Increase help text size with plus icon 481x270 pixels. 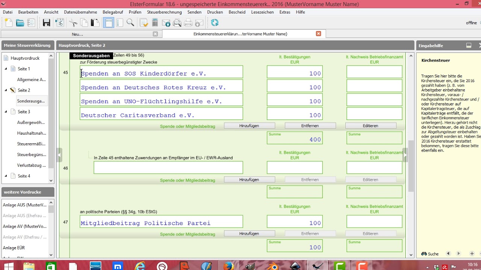click(x=472, y=254)
